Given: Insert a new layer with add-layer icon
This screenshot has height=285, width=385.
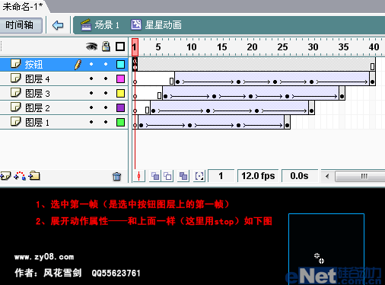Looking at the screenshot, I should pyautogui.click(x=5, y=176).
